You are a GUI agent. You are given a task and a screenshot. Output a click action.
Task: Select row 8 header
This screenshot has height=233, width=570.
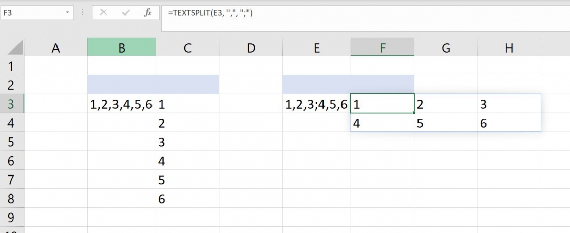12,199
